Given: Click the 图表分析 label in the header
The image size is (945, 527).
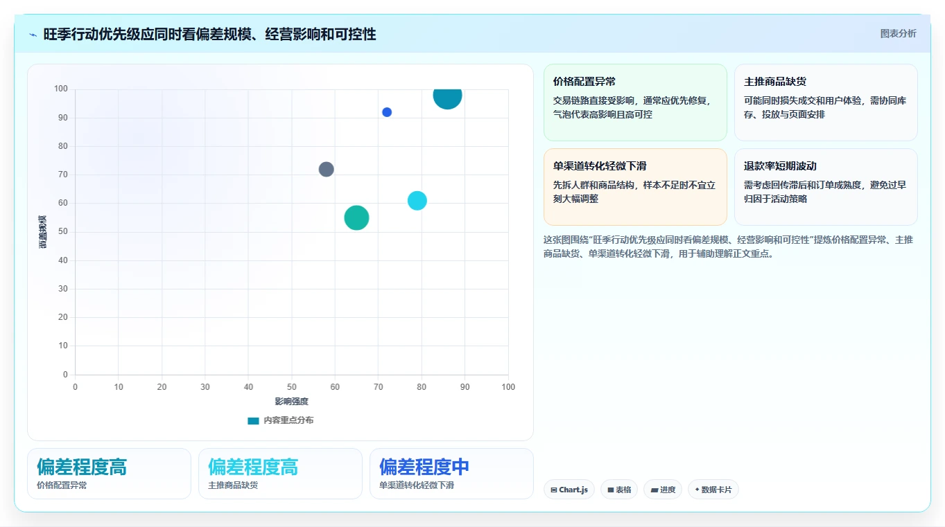Looking at the screenshot, I should (898, 33).
